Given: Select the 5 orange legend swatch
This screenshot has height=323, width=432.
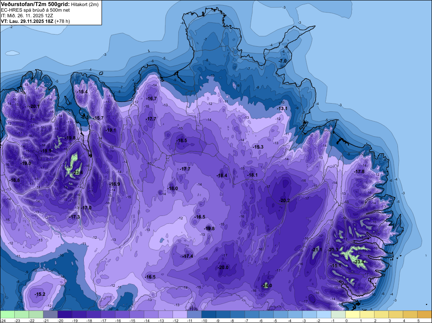Looking at the screenshot, I should [x=424, y=314].
